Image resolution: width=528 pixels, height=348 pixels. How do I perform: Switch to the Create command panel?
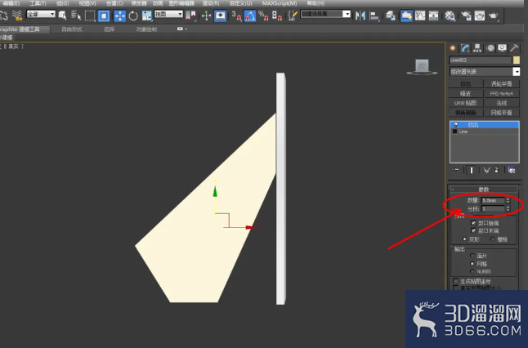[x=453, y=48]
